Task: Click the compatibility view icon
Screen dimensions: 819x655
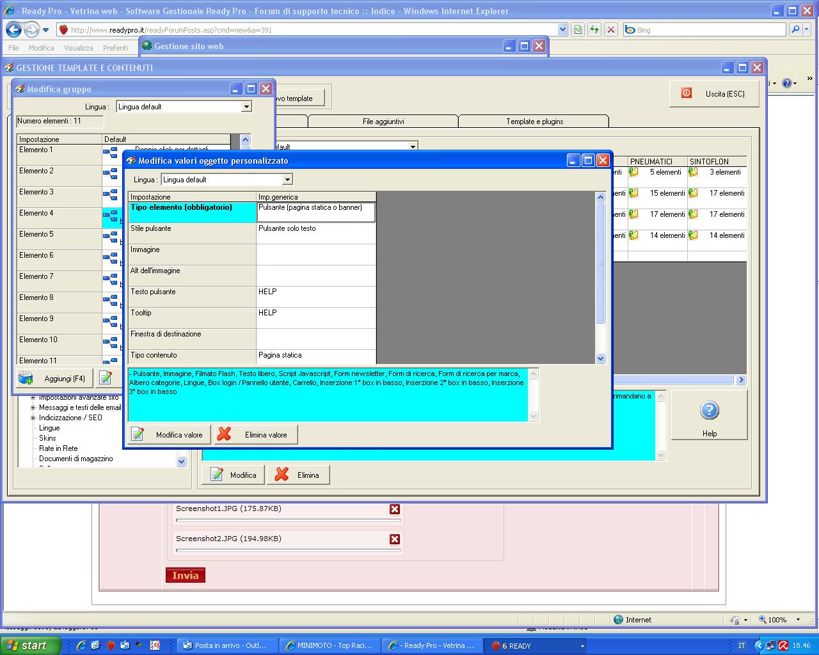Action: click(578, 29)
